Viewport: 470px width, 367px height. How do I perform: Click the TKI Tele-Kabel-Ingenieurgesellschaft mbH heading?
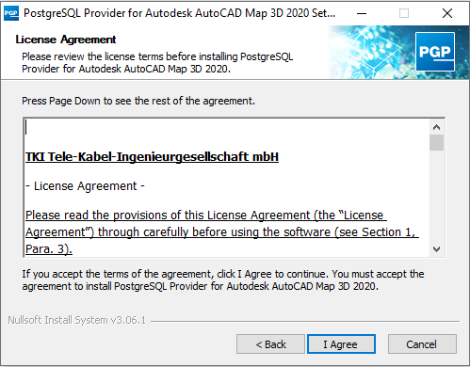tap(152, 156)
